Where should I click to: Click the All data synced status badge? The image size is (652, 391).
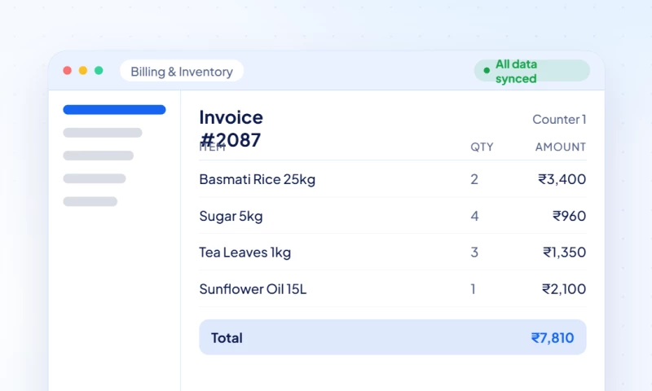(x=532, y=71)
